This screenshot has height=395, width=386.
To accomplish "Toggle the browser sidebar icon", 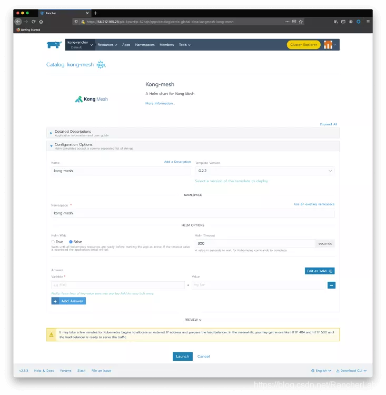I will [343, 22].
